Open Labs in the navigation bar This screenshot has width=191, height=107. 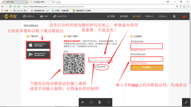(44, 16)
